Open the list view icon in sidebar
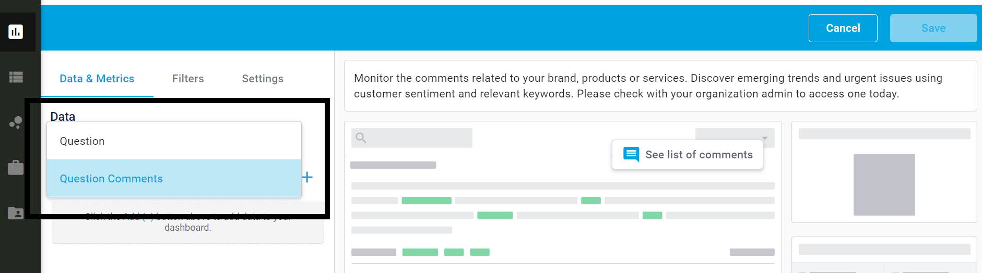 (16, 77)
